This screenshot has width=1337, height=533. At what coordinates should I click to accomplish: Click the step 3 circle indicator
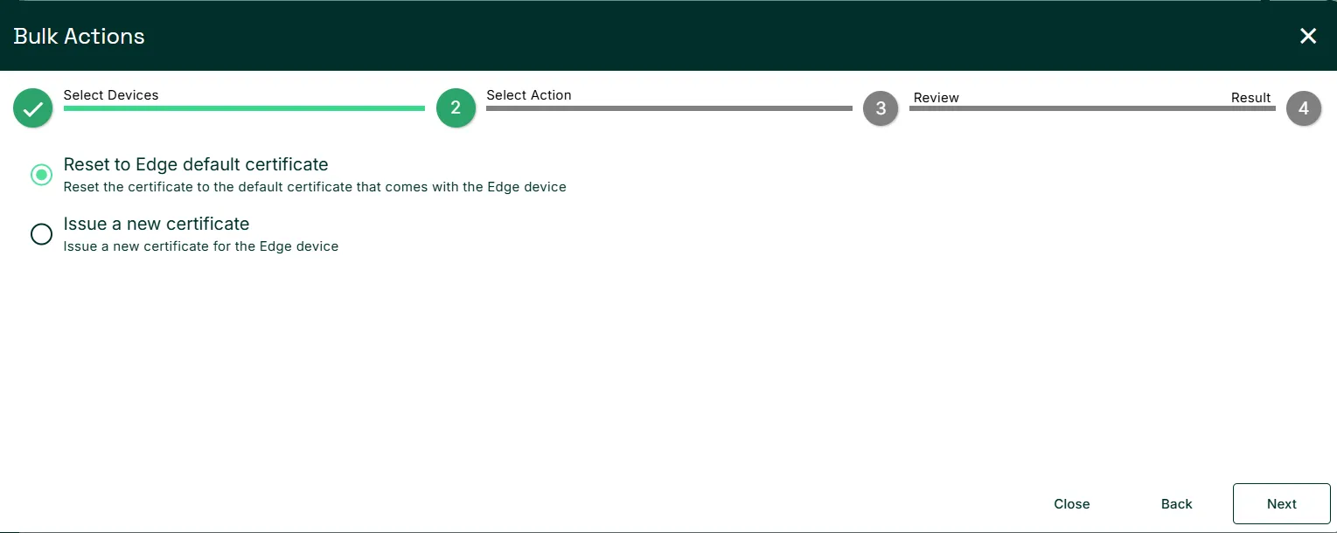pyautogui.click(x=881, y=108)
